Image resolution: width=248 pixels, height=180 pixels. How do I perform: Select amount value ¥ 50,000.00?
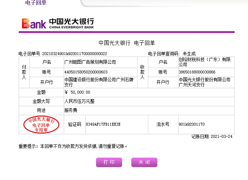[x=77, y=92]
